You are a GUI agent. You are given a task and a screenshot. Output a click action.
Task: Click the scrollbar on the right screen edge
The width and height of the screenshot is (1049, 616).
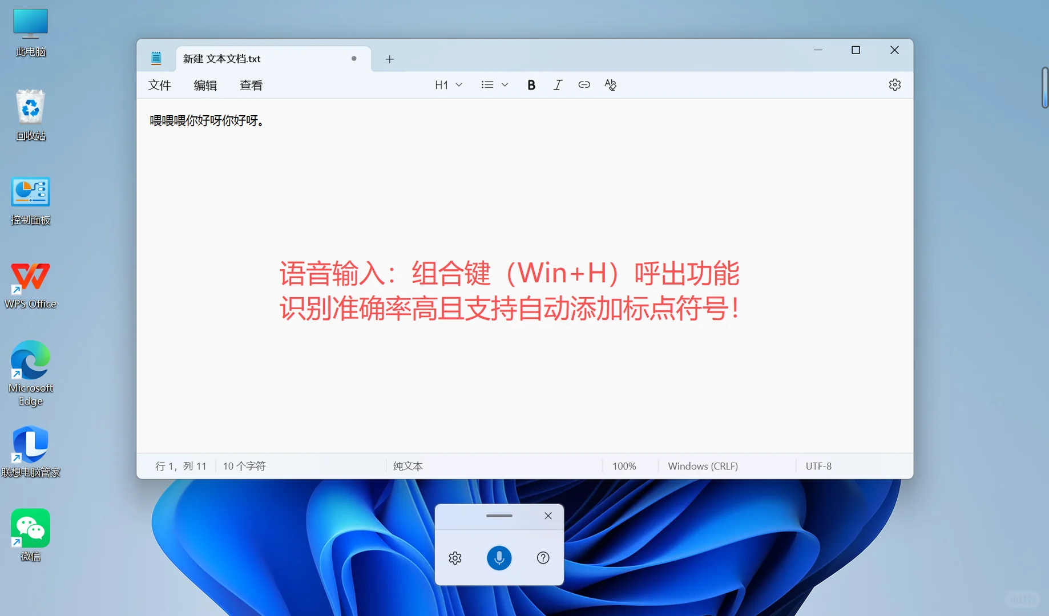tap(1045, 88)
